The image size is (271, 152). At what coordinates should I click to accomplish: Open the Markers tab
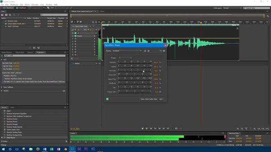(x=30, y=52)
